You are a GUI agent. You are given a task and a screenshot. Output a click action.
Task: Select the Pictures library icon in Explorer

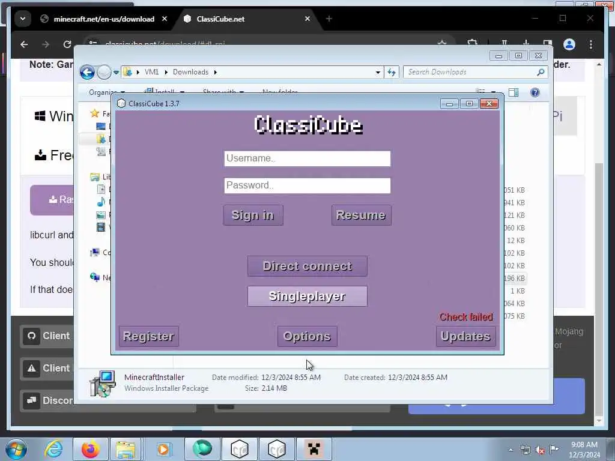point(101,215)
